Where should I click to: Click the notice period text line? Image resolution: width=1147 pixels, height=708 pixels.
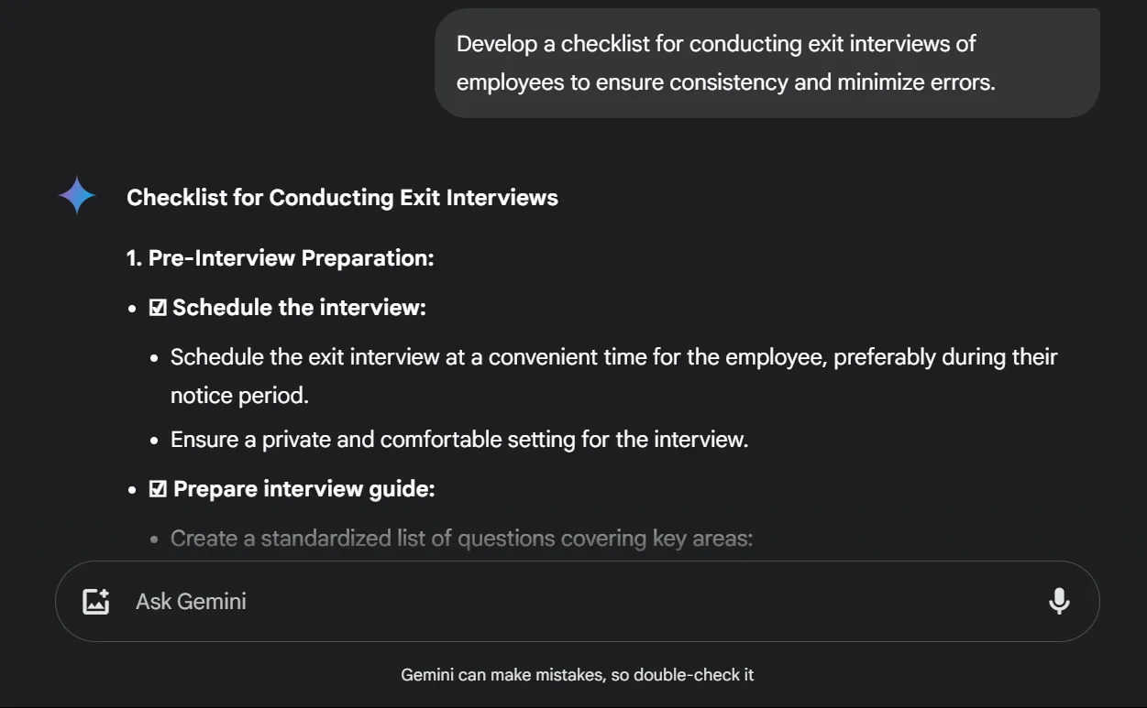coord(239,396)
